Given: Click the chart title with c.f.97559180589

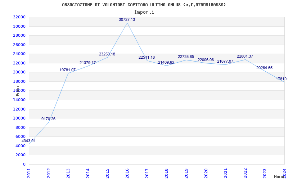Looking at the screenshot, I should click(x=144, y=5).
